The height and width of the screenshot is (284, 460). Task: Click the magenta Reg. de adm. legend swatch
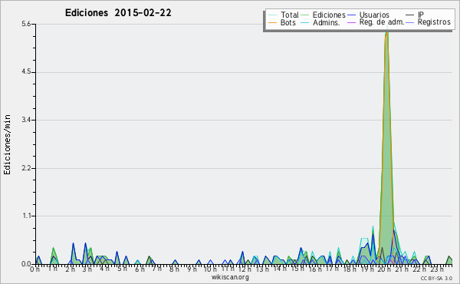pos(351,22)
